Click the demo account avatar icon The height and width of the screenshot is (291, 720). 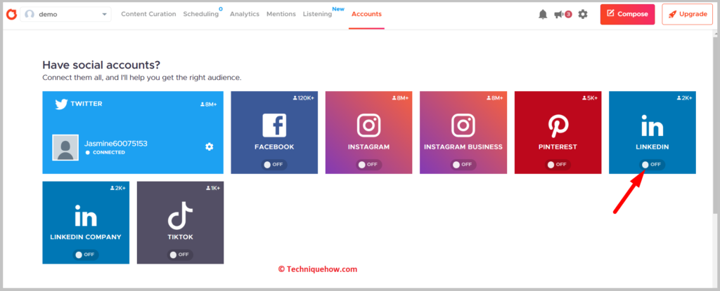tap(30, 14)
